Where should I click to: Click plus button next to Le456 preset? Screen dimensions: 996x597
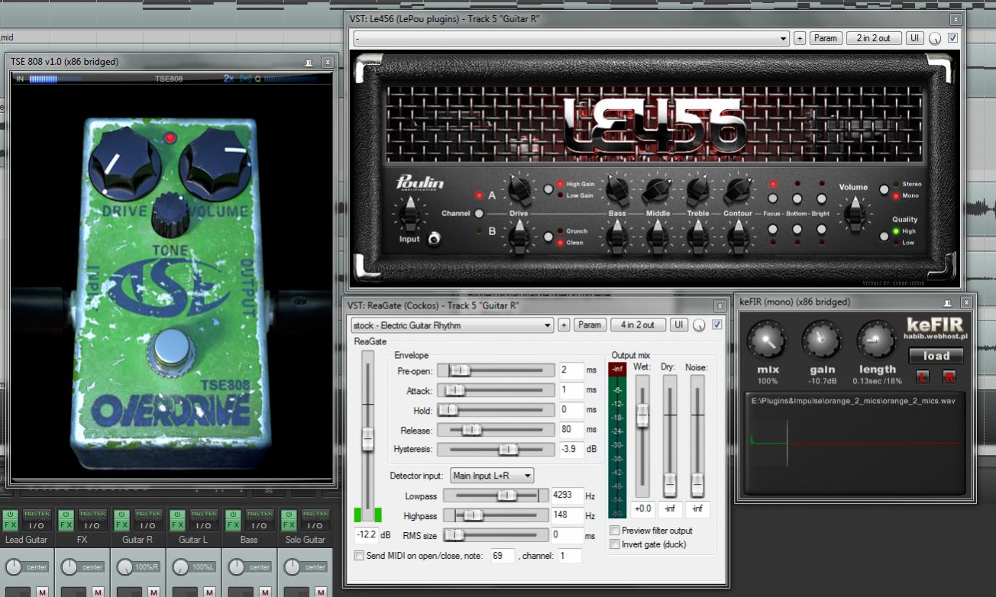tap(800, 38)
